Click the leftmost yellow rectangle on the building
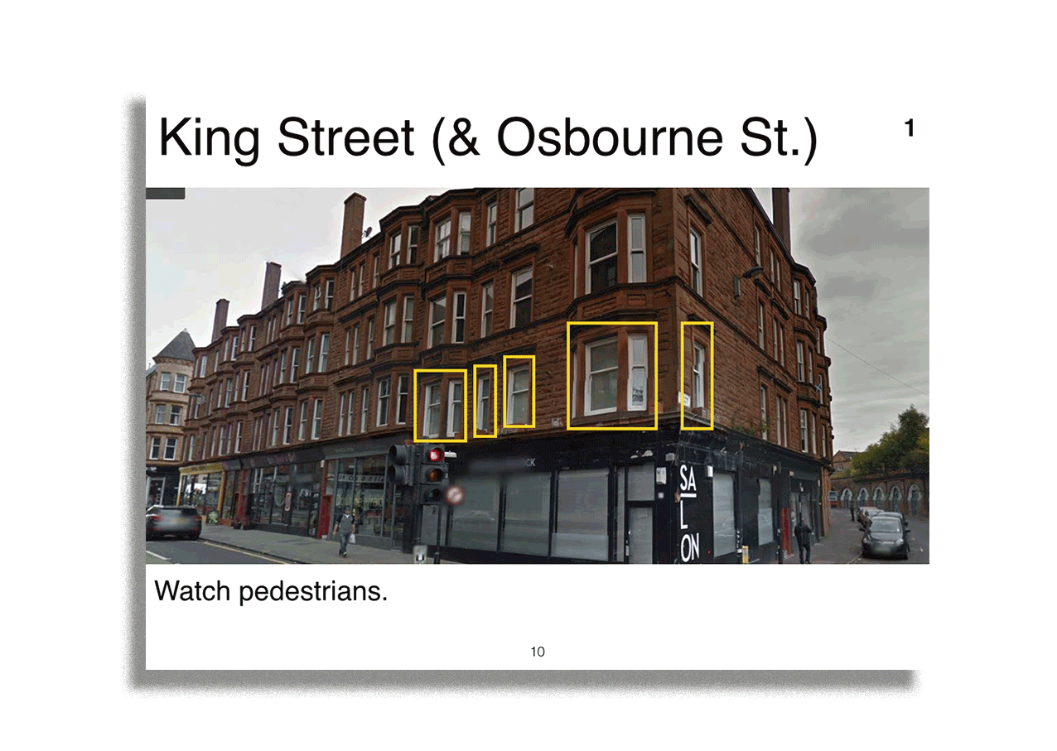 (x=440, y=405)
